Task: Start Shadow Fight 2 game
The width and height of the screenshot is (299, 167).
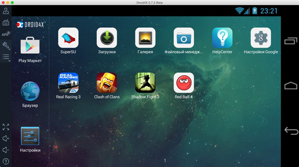Action: click(x=145, y=83)
